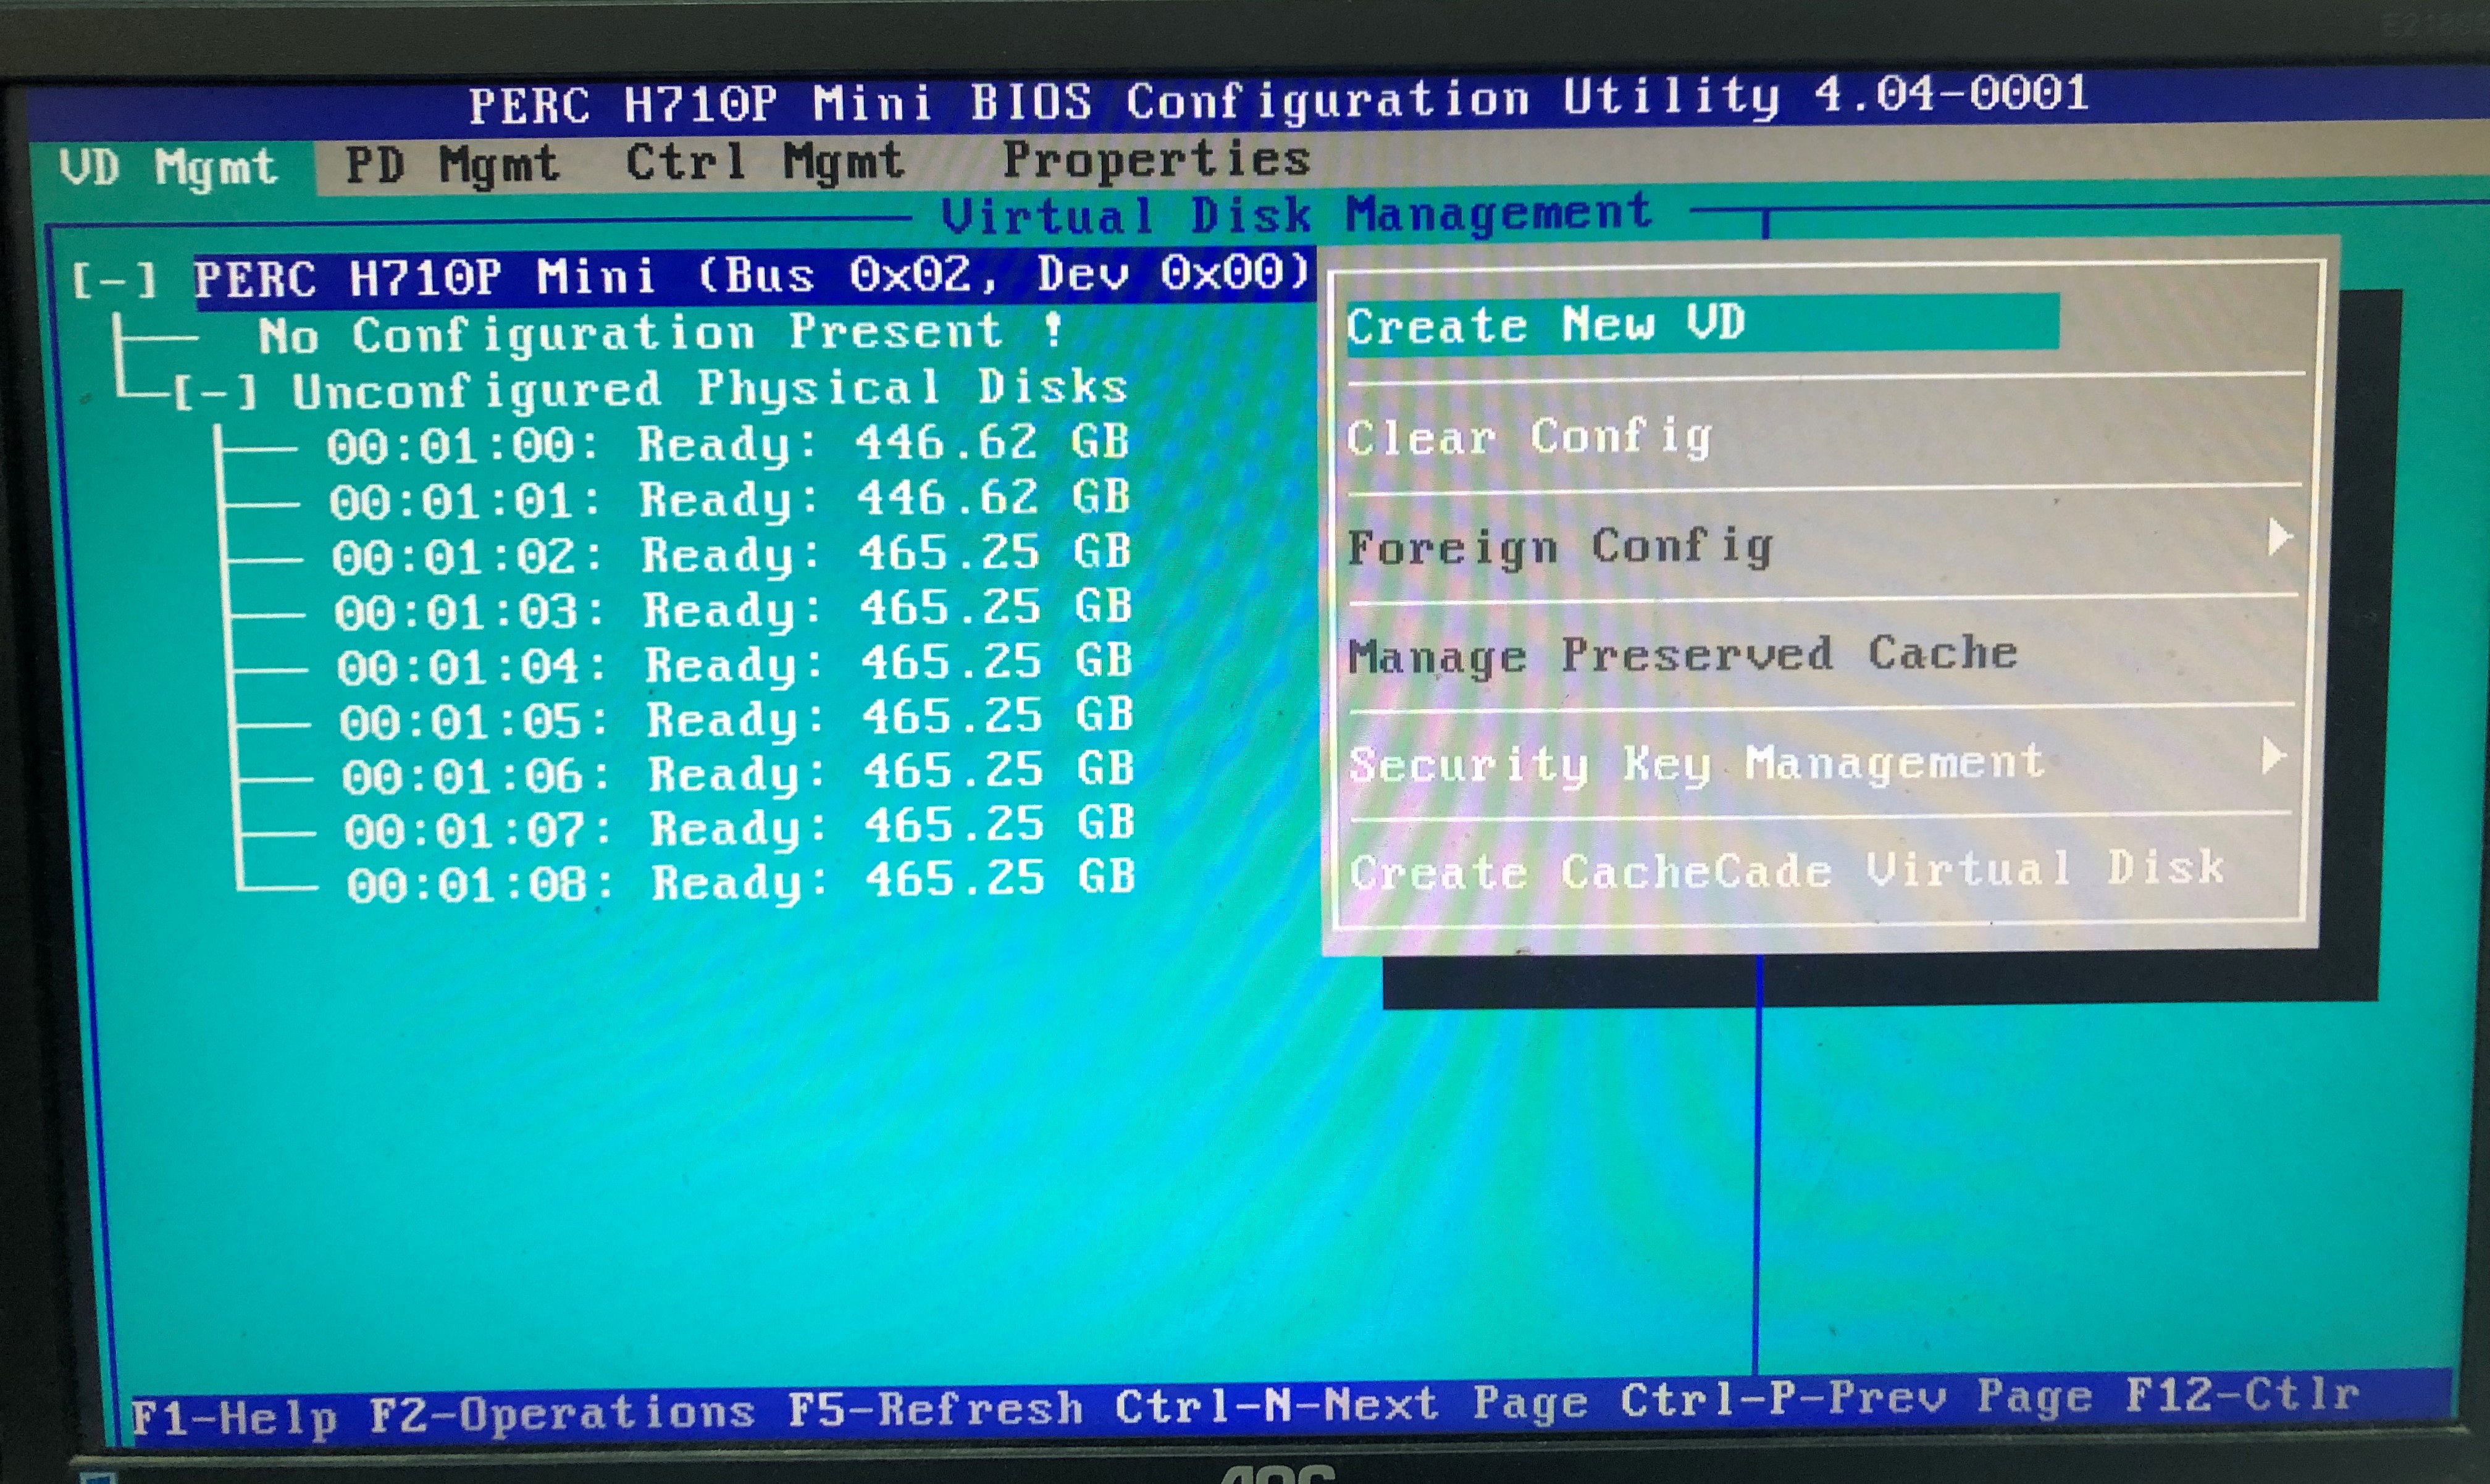Select Unconfigured Physical Disks label

710,388
